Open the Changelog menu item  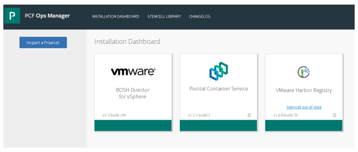coord(200,16)
